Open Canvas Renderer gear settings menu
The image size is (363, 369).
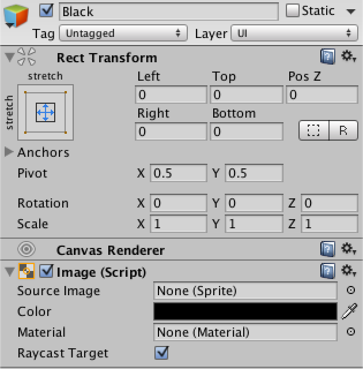[349, 248]
